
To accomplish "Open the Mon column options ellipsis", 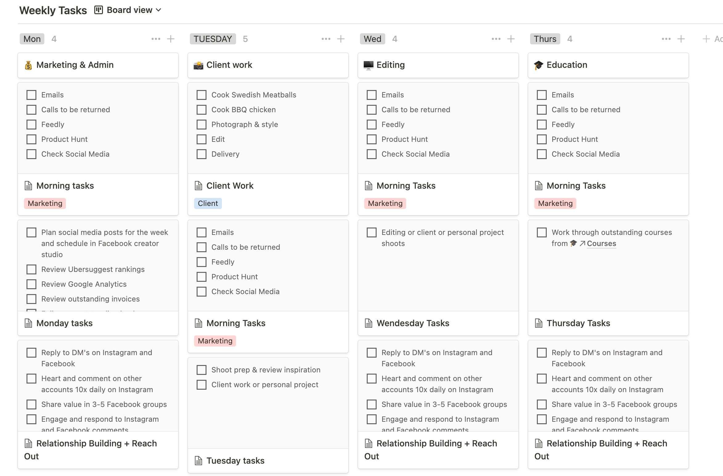I will 156,39.
